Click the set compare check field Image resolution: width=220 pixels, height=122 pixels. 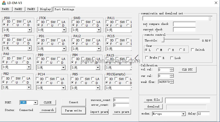click(184, 24)
